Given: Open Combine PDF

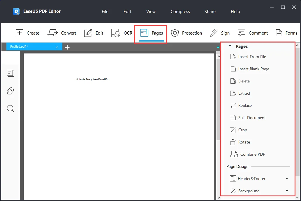Looking at the screenshot, I should [248, 154].
